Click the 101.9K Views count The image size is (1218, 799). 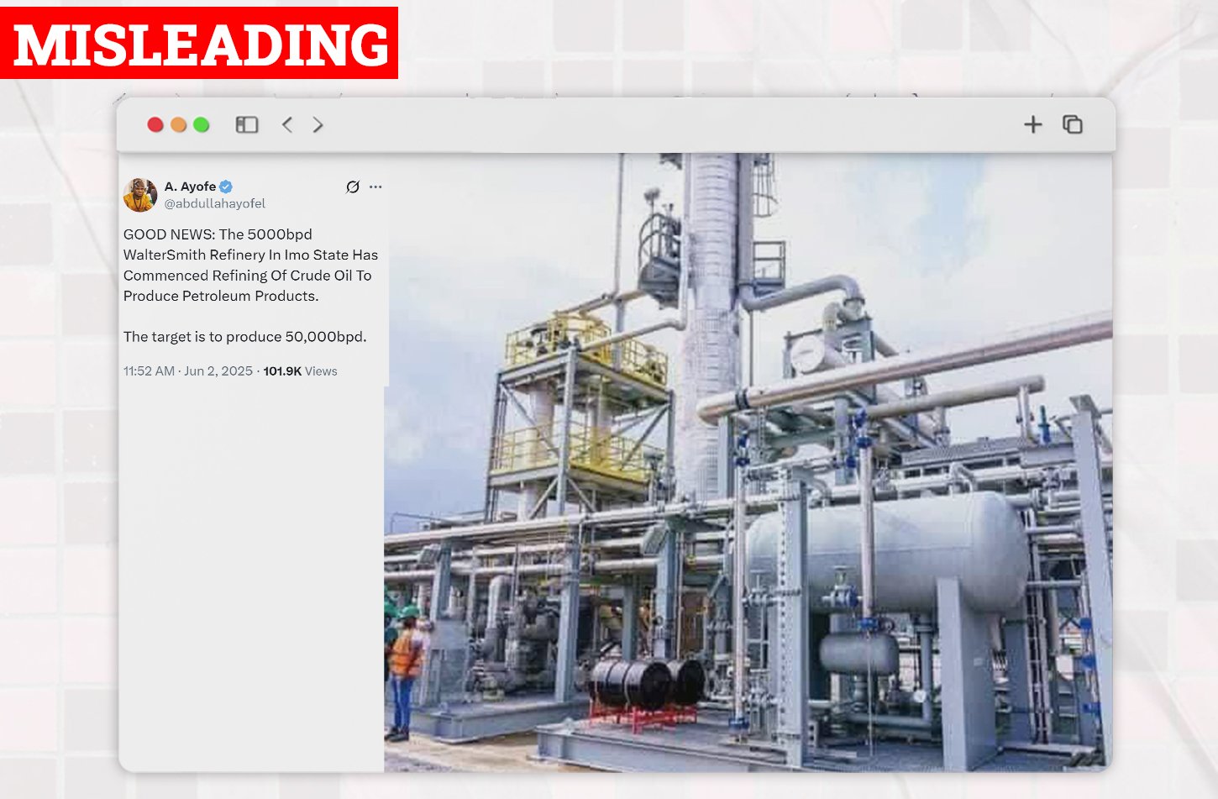click(x=301, y=371)
